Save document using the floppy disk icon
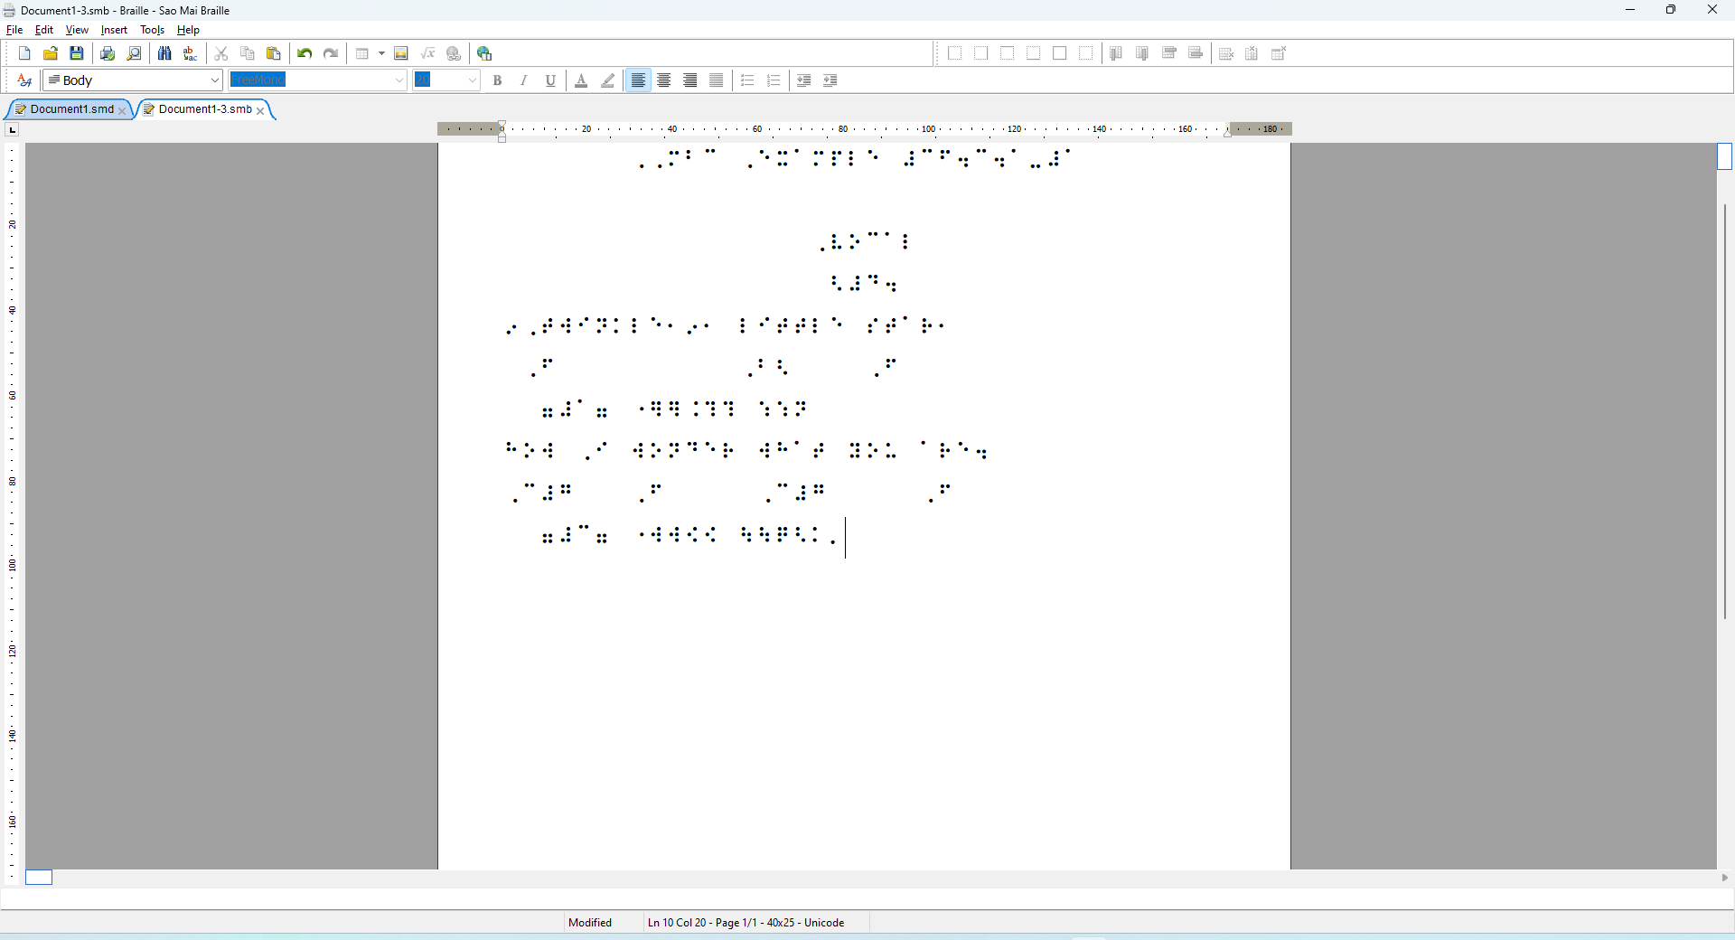This screenshot has height=940, width=1735. (x=77, y=53)
